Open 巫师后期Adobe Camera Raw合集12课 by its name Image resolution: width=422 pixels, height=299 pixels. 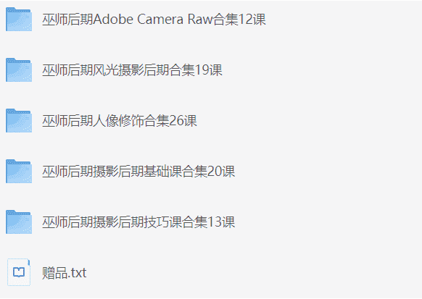click(x=154, y=20)
